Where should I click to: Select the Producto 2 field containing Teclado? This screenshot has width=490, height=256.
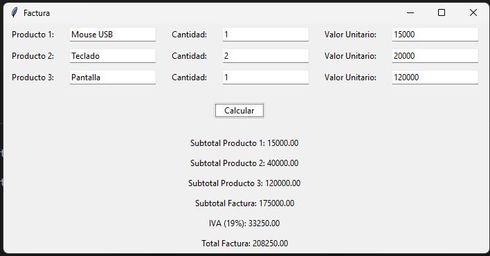(113, 56)
